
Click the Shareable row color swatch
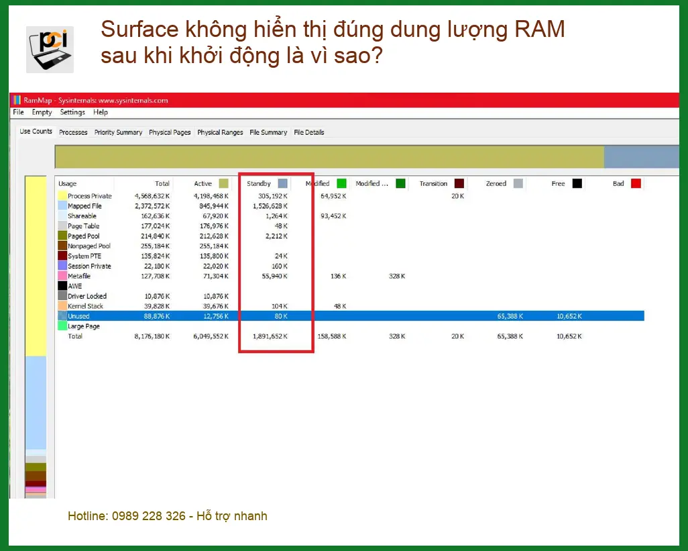coord(62,216)
